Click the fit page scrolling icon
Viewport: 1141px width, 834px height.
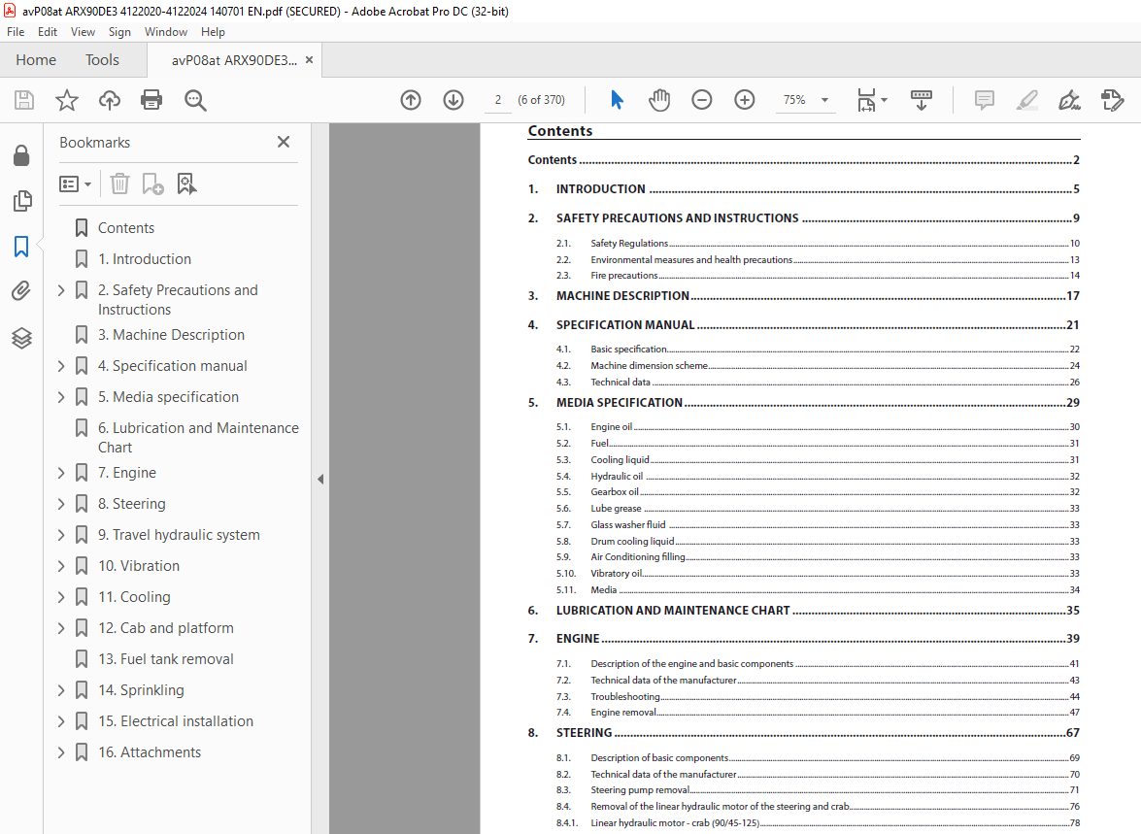(x=866, y=100)
